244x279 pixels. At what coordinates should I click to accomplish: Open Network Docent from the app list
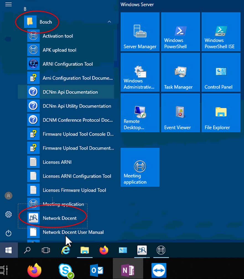59,218
